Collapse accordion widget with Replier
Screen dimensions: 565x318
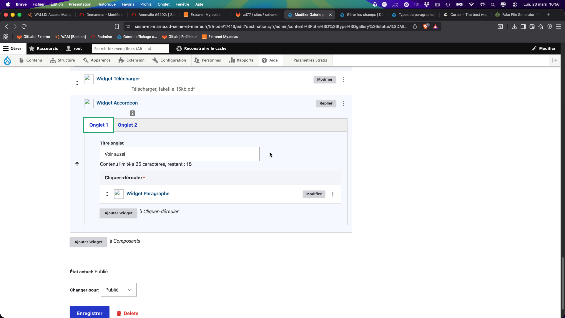coord(326,103)
